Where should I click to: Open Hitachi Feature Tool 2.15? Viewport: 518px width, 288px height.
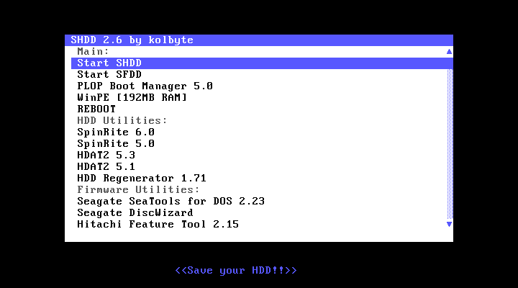click(158, 225)
